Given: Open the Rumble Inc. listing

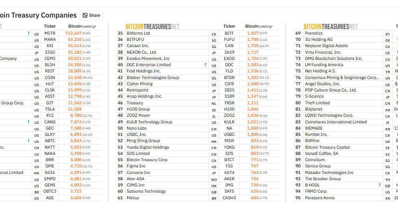Looking at the screenshot, I should point(316,135).
